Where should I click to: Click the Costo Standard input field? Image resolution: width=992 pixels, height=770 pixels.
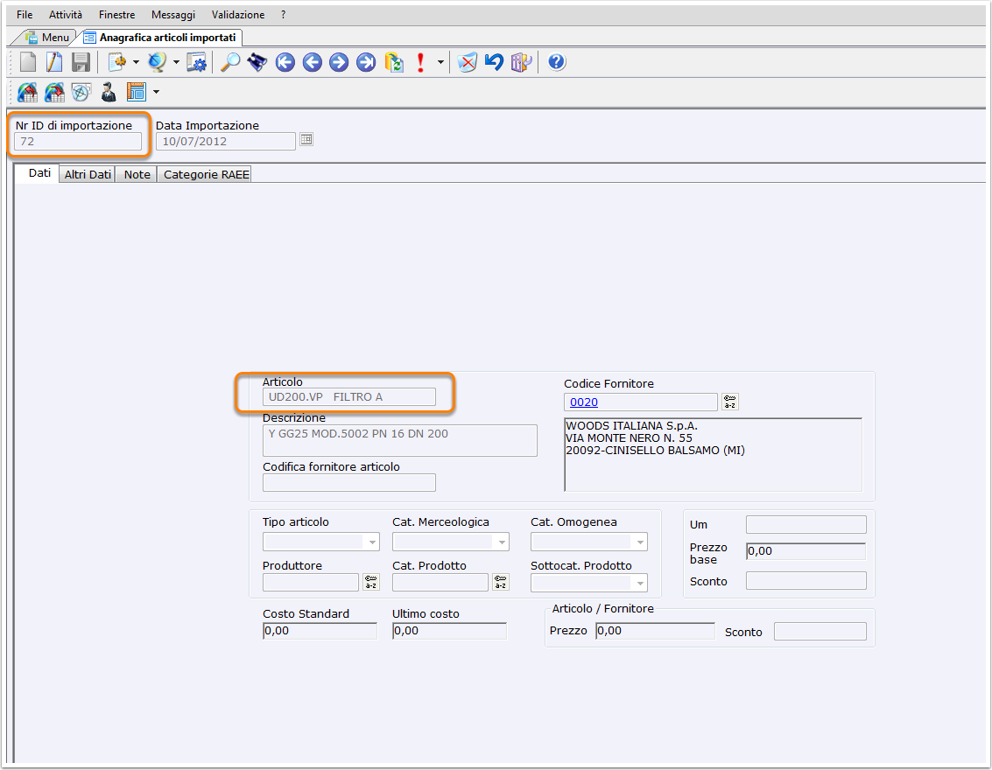[x=320, y=631]
